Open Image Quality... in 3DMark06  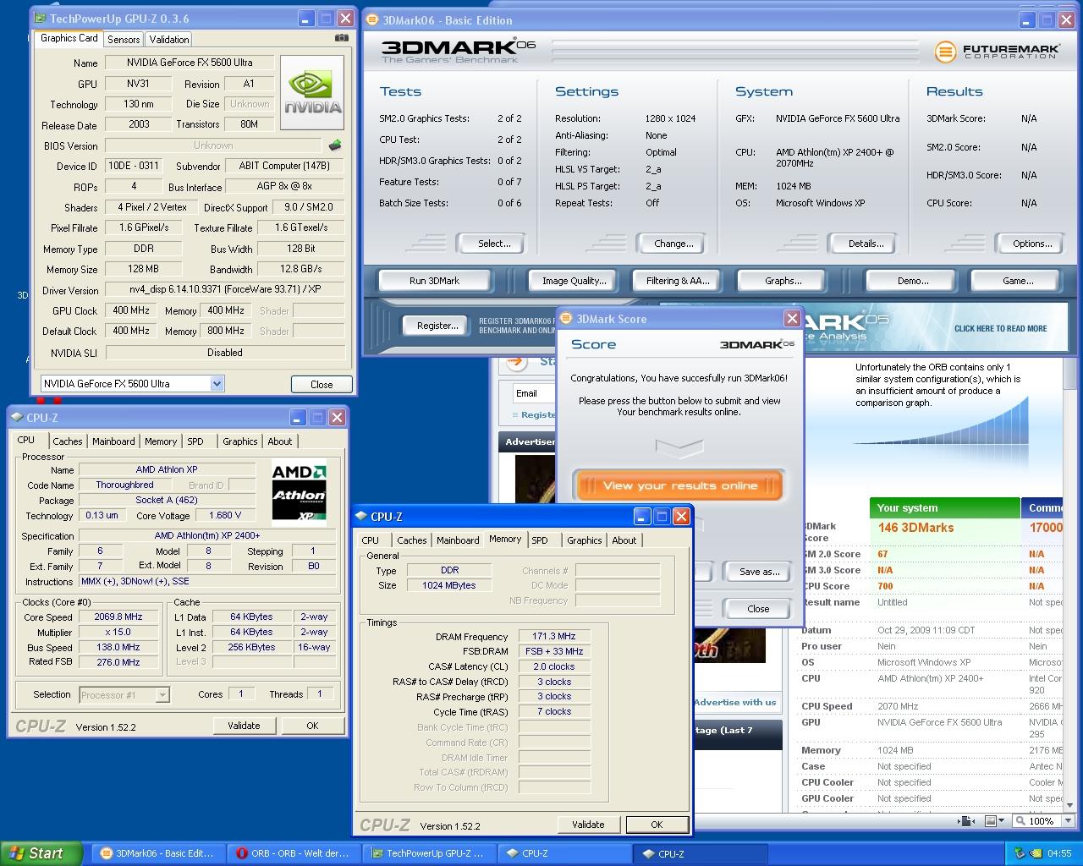tap(574, 281)
